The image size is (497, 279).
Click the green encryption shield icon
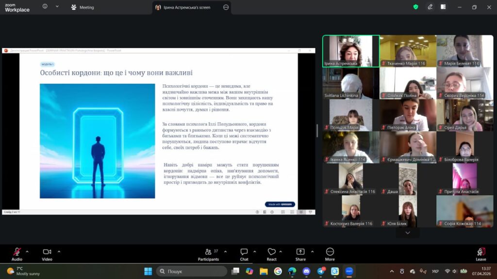pos(415,7)
